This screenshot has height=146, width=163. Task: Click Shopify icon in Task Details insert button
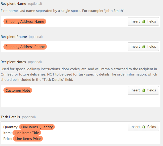tap(144, 127)
